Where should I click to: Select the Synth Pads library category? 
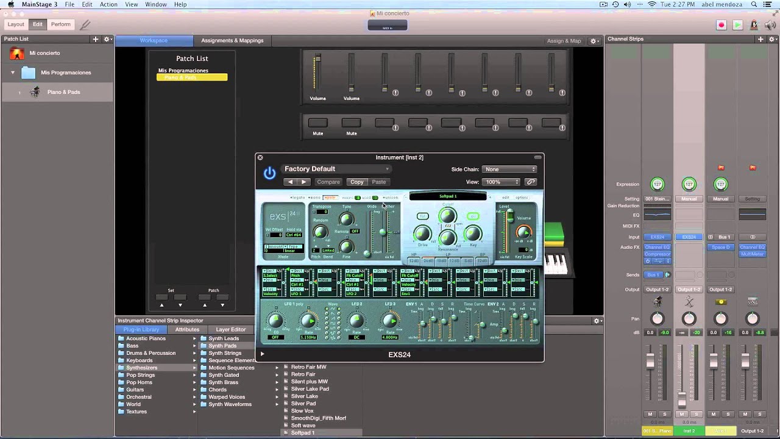(222, 346)
